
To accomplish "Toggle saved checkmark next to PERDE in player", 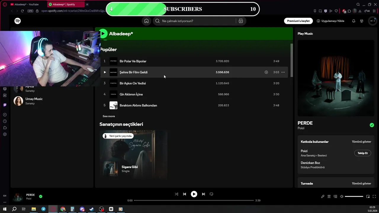I will coord(41,196).
